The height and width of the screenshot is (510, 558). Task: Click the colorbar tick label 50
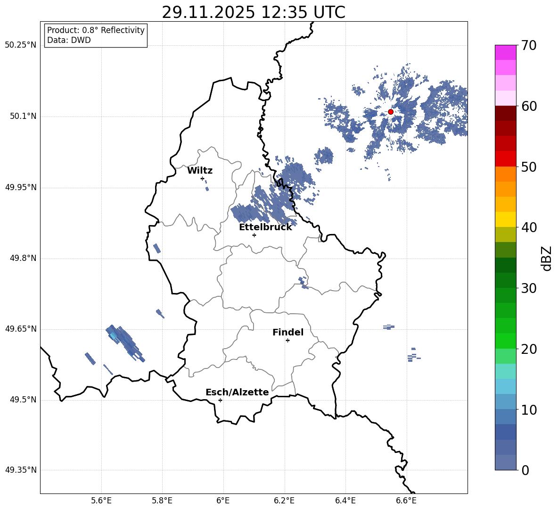[529, 167]
